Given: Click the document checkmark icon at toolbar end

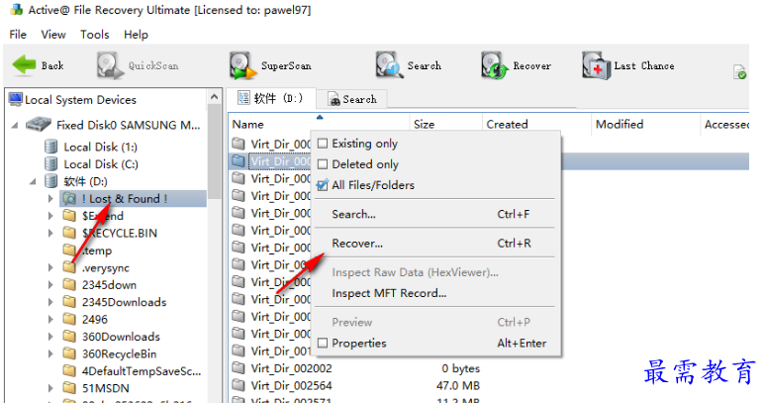Looking at the screenshot, I should [739, 72].
